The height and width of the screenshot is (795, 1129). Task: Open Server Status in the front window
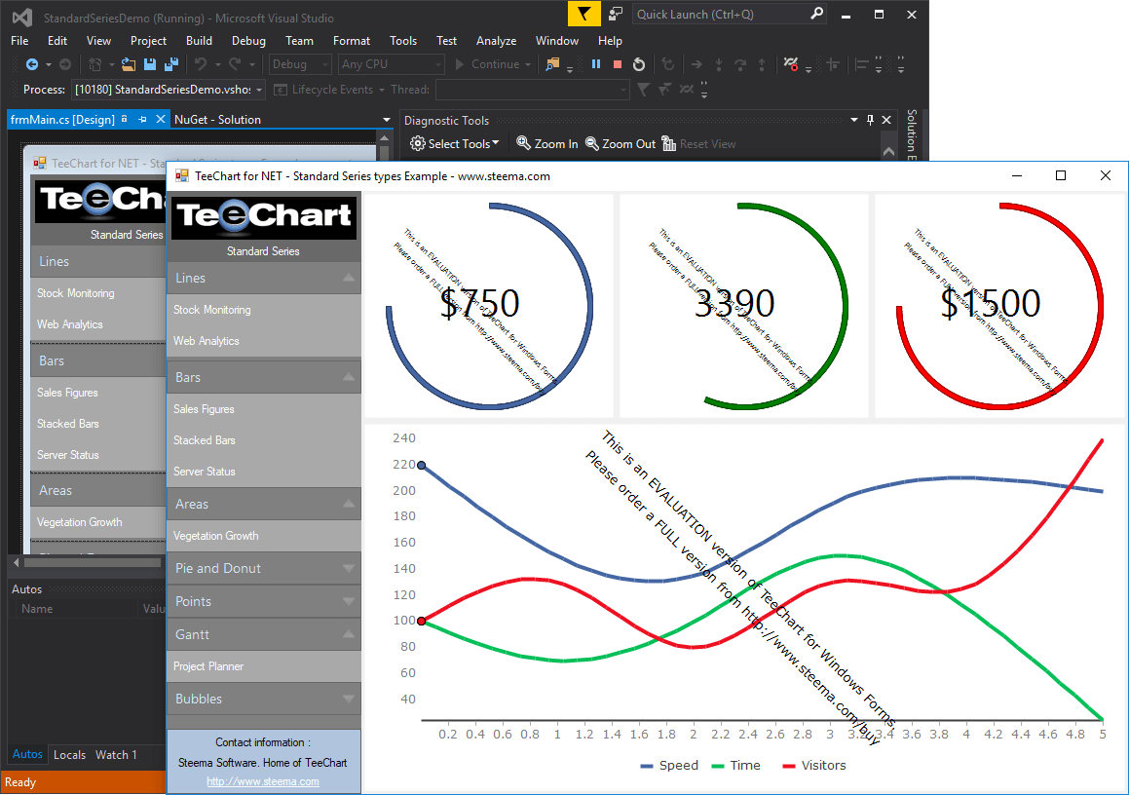[264, 471]
